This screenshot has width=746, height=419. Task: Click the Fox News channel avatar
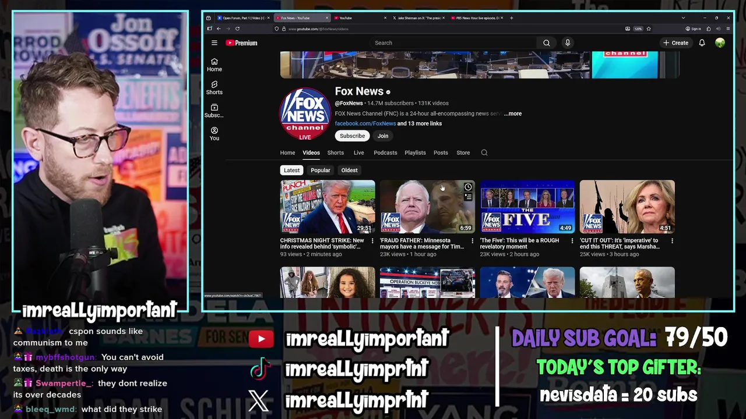tap(305, 114)
